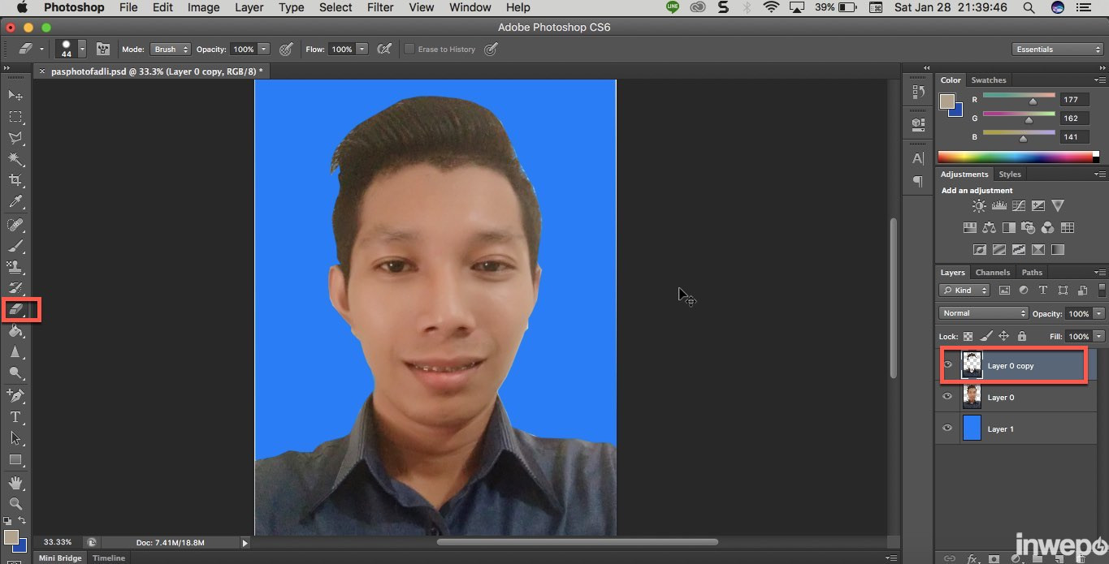Select the Crop tool
Viewport: 1109px width, 564px height.
(15, 180)
